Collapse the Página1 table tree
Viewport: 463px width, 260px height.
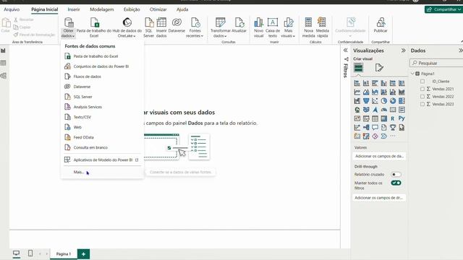[x=413, y=74]
